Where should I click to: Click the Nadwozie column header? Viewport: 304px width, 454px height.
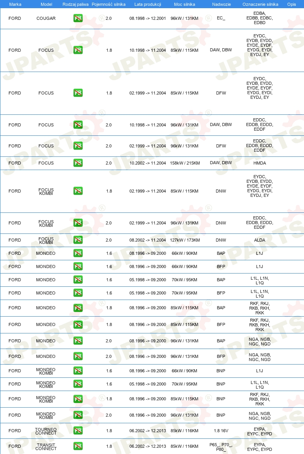[221, 4]
